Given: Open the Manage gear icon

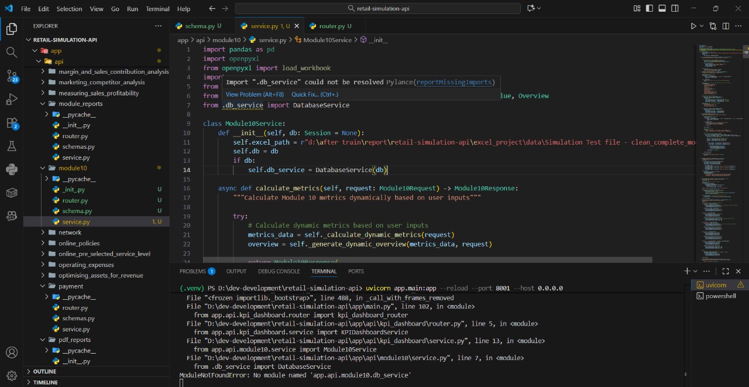Looking at the screenshot, I should (11, 375).
